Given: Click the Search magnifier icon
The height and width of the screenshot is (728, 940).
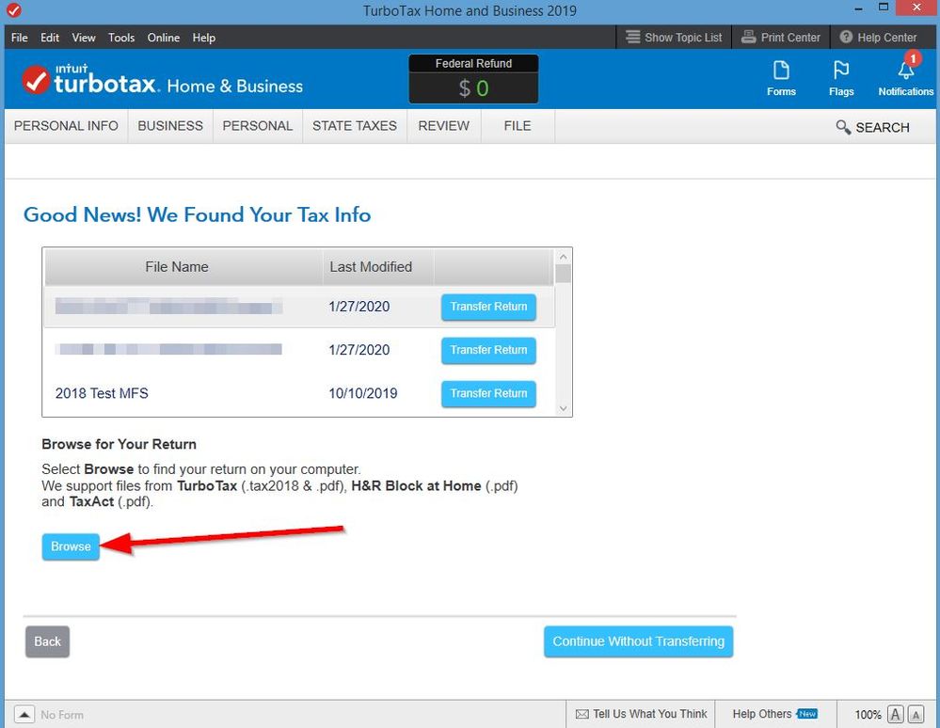Looking at the screenshot, I should coord(843,127).
